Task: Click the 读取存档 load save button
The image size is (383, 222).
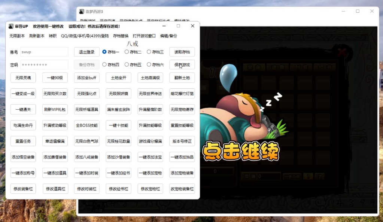Action: pos(182,52)
